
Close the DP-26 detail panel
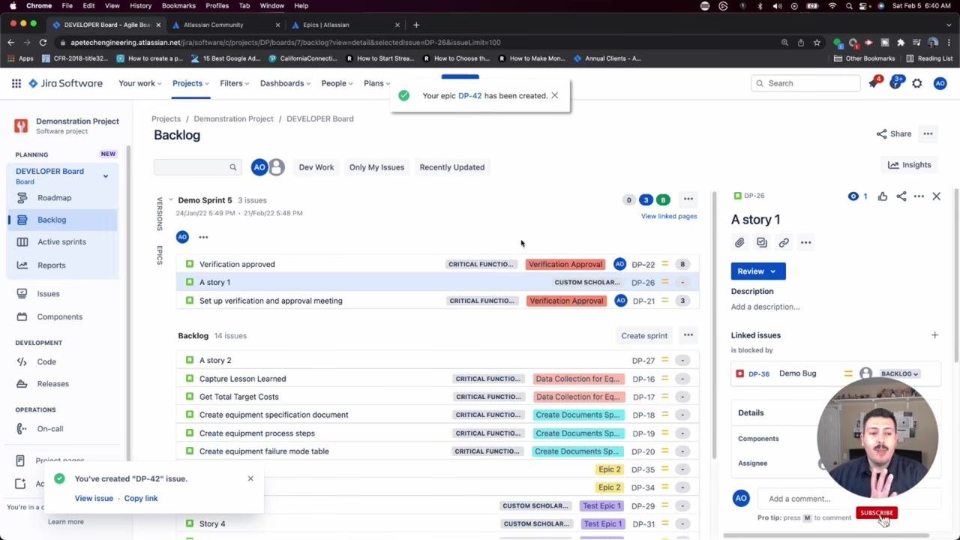point(936,196)
